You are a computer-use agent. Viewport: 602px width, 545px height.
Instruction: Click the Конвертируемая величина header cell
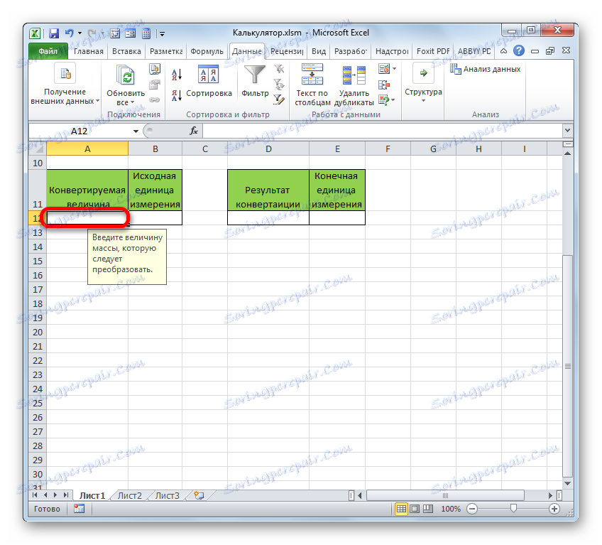(x=87, y=190)
